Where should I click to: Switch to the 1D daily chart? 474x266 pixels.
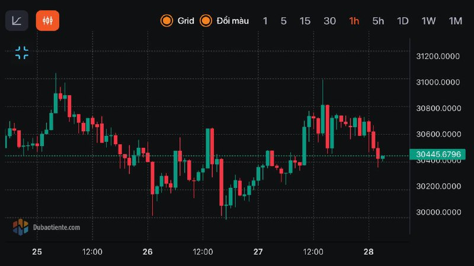(403, 21)
